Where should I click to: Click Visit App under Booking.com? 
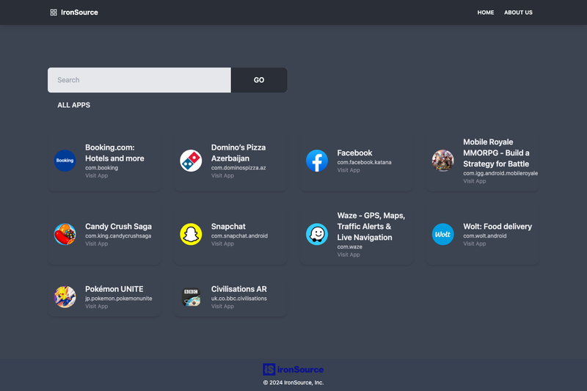pyautogui.click(x=97, y=175)
